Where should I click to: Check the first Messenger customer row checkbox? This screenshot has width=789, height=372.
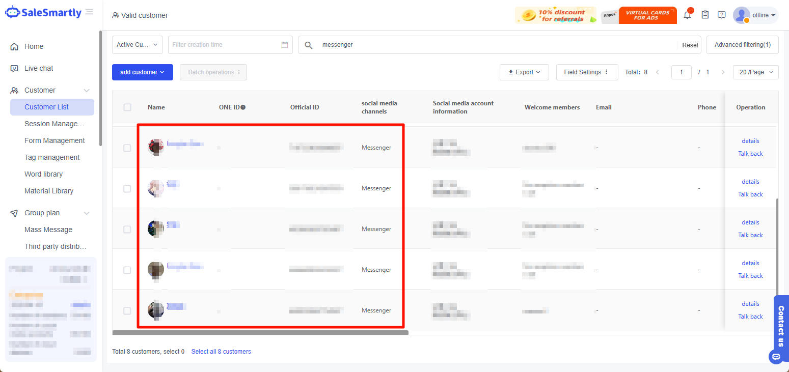click(127, 148)
